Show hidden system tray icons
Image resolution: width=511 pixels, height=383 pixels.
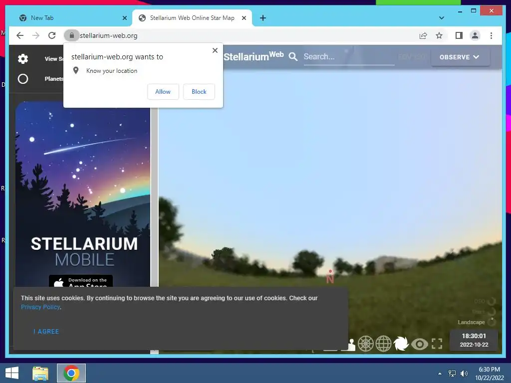(x=440, y=374)
